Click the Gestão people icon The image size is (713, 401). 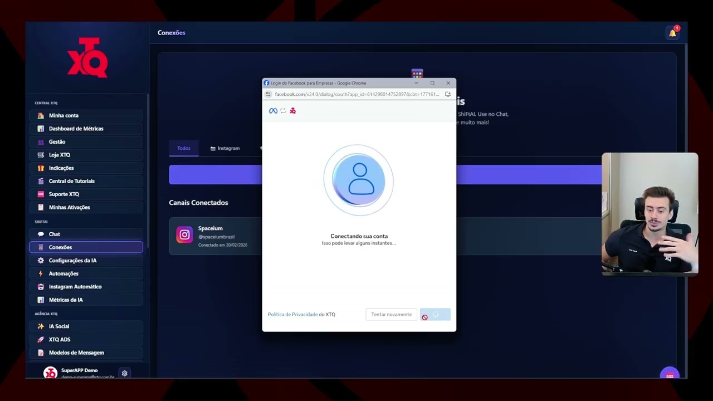tap(41, 141)
